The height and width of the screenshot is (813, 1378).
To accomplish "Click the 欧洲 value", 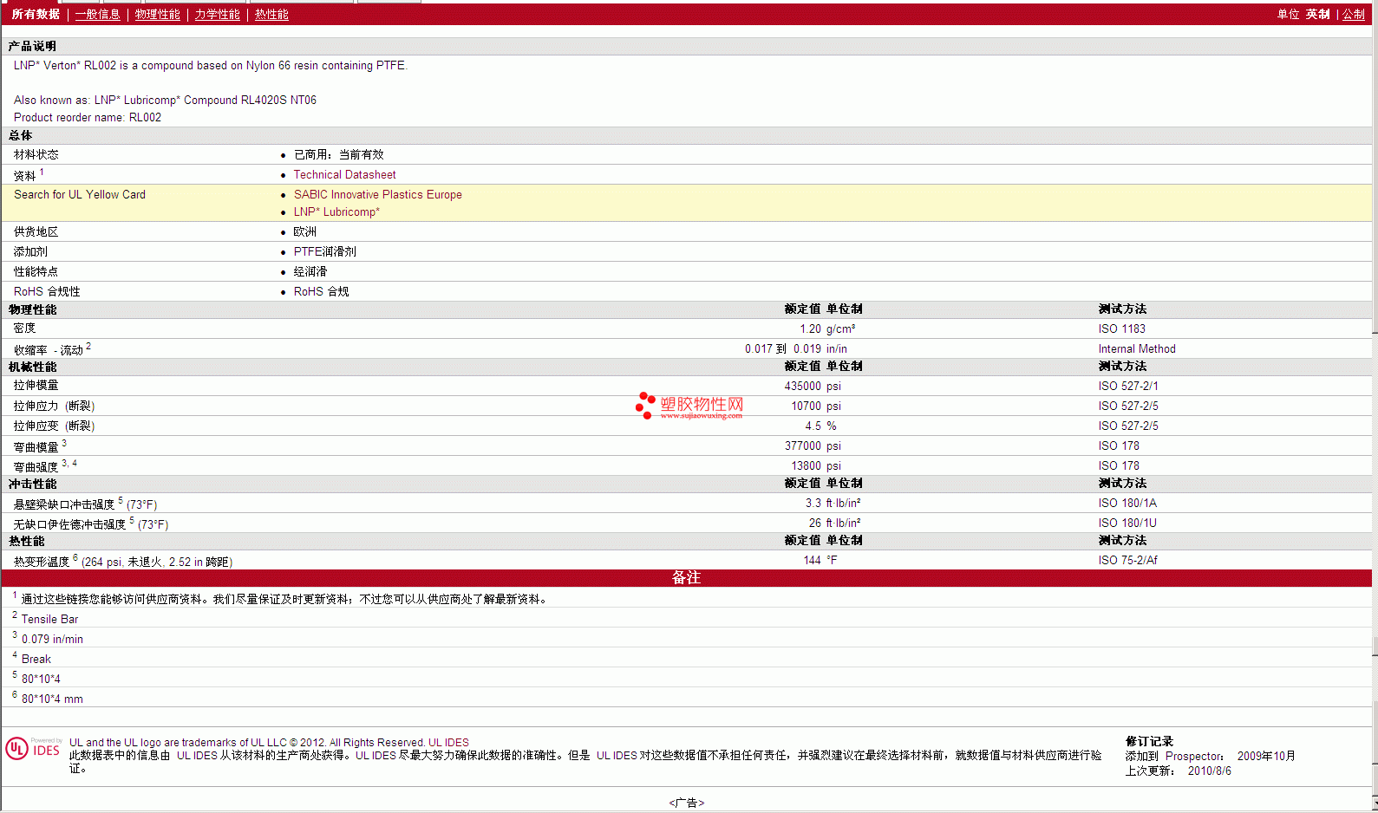I will [x=304, y=232].
